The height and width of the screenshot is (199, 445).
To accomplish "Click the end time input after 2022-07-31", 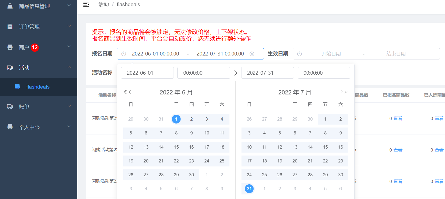I will [324, 73].
